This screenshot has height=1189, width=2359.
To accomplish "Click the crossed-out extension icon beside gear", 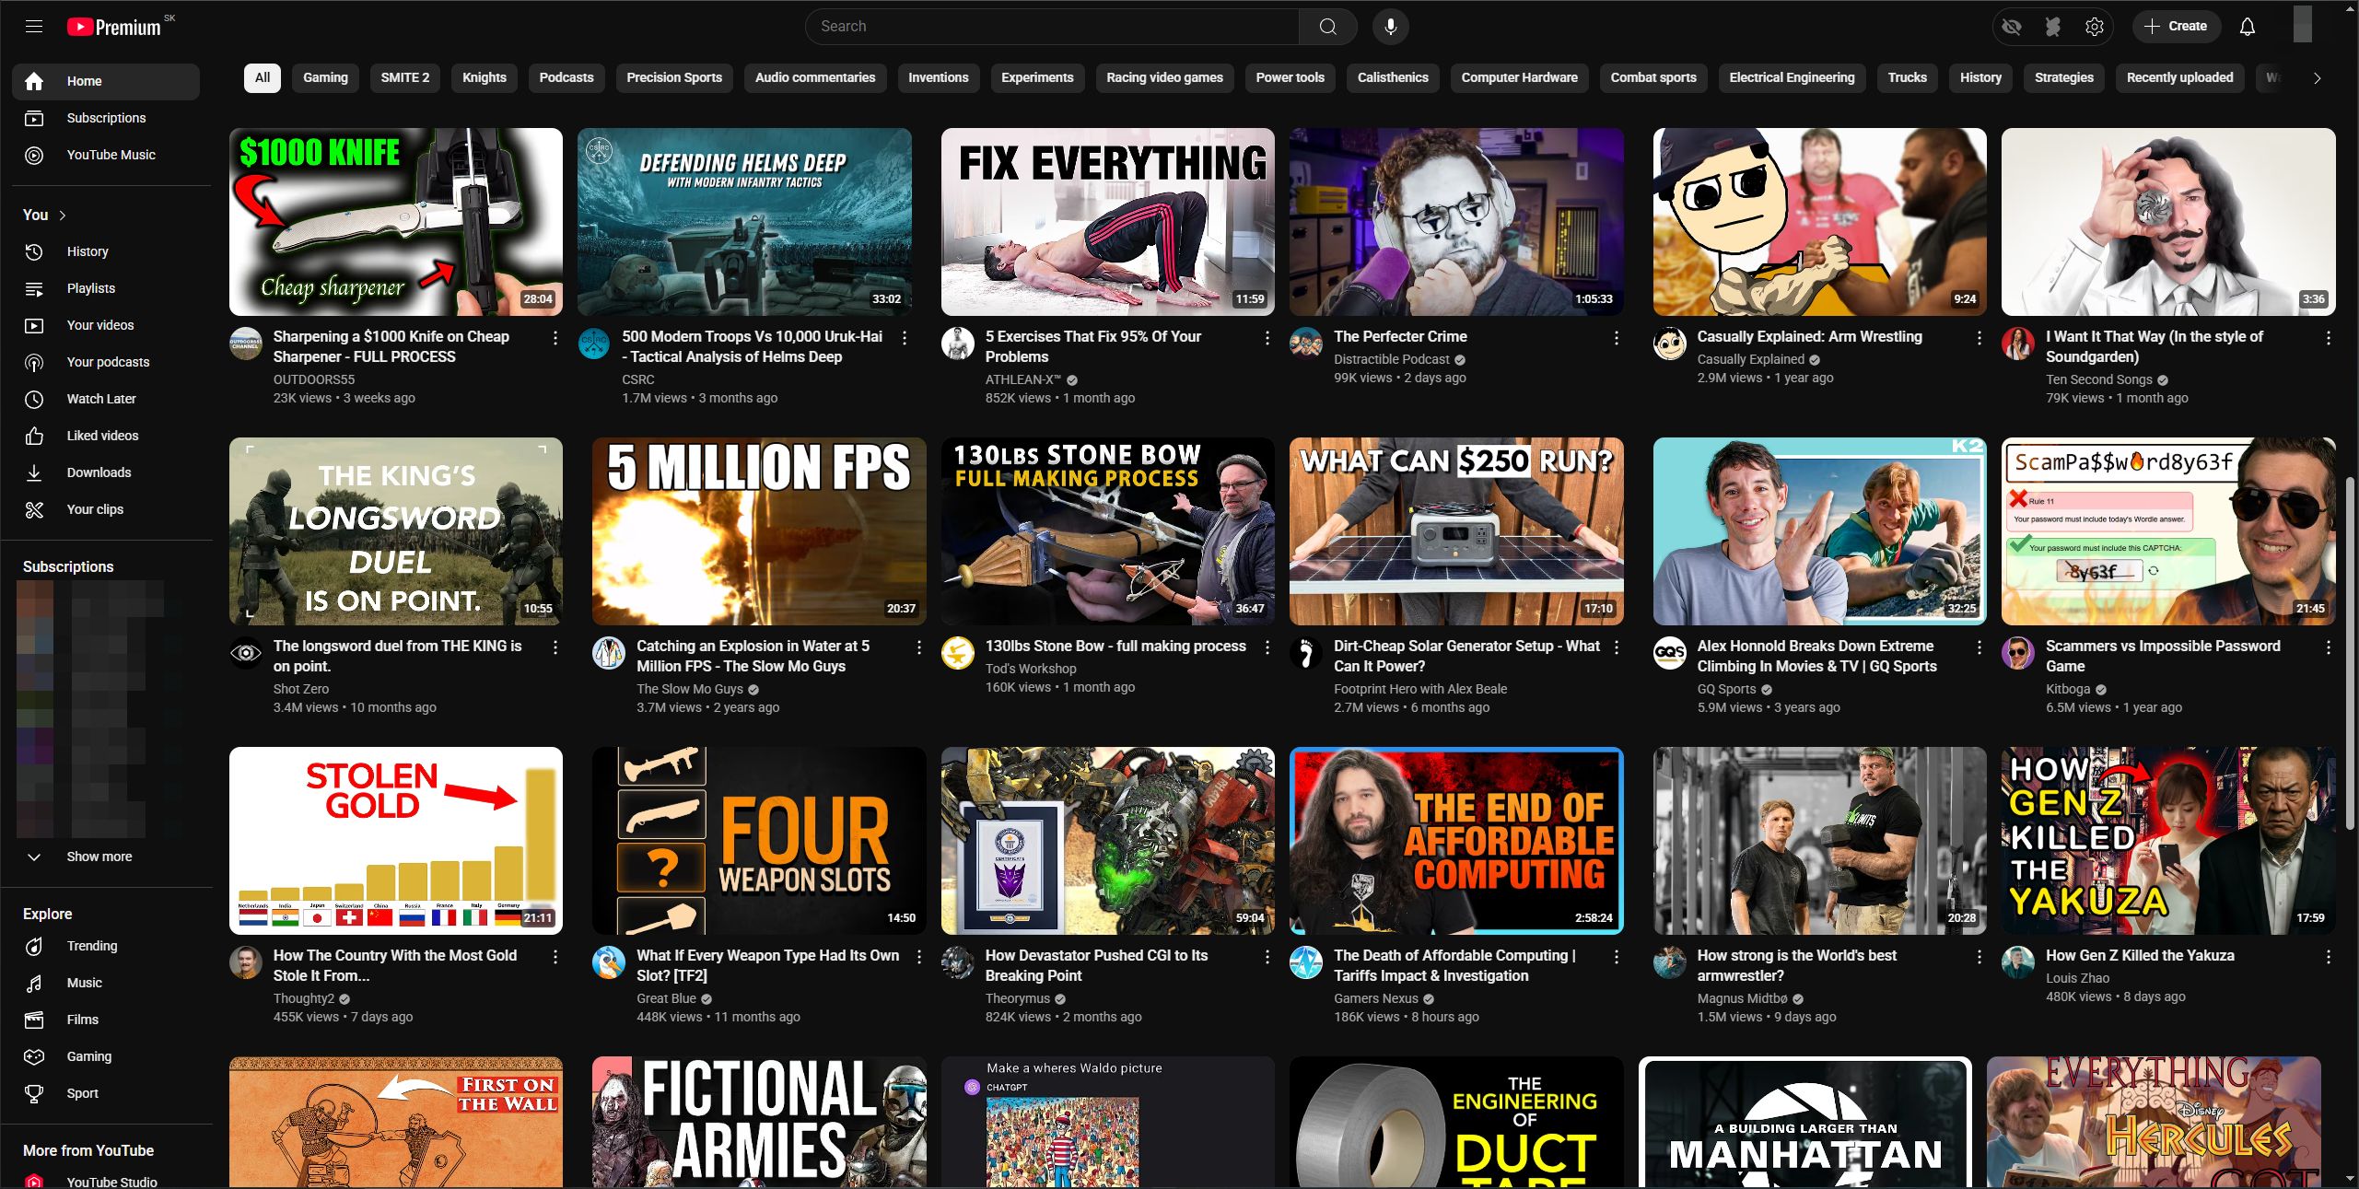I will tap(2052, 27).
